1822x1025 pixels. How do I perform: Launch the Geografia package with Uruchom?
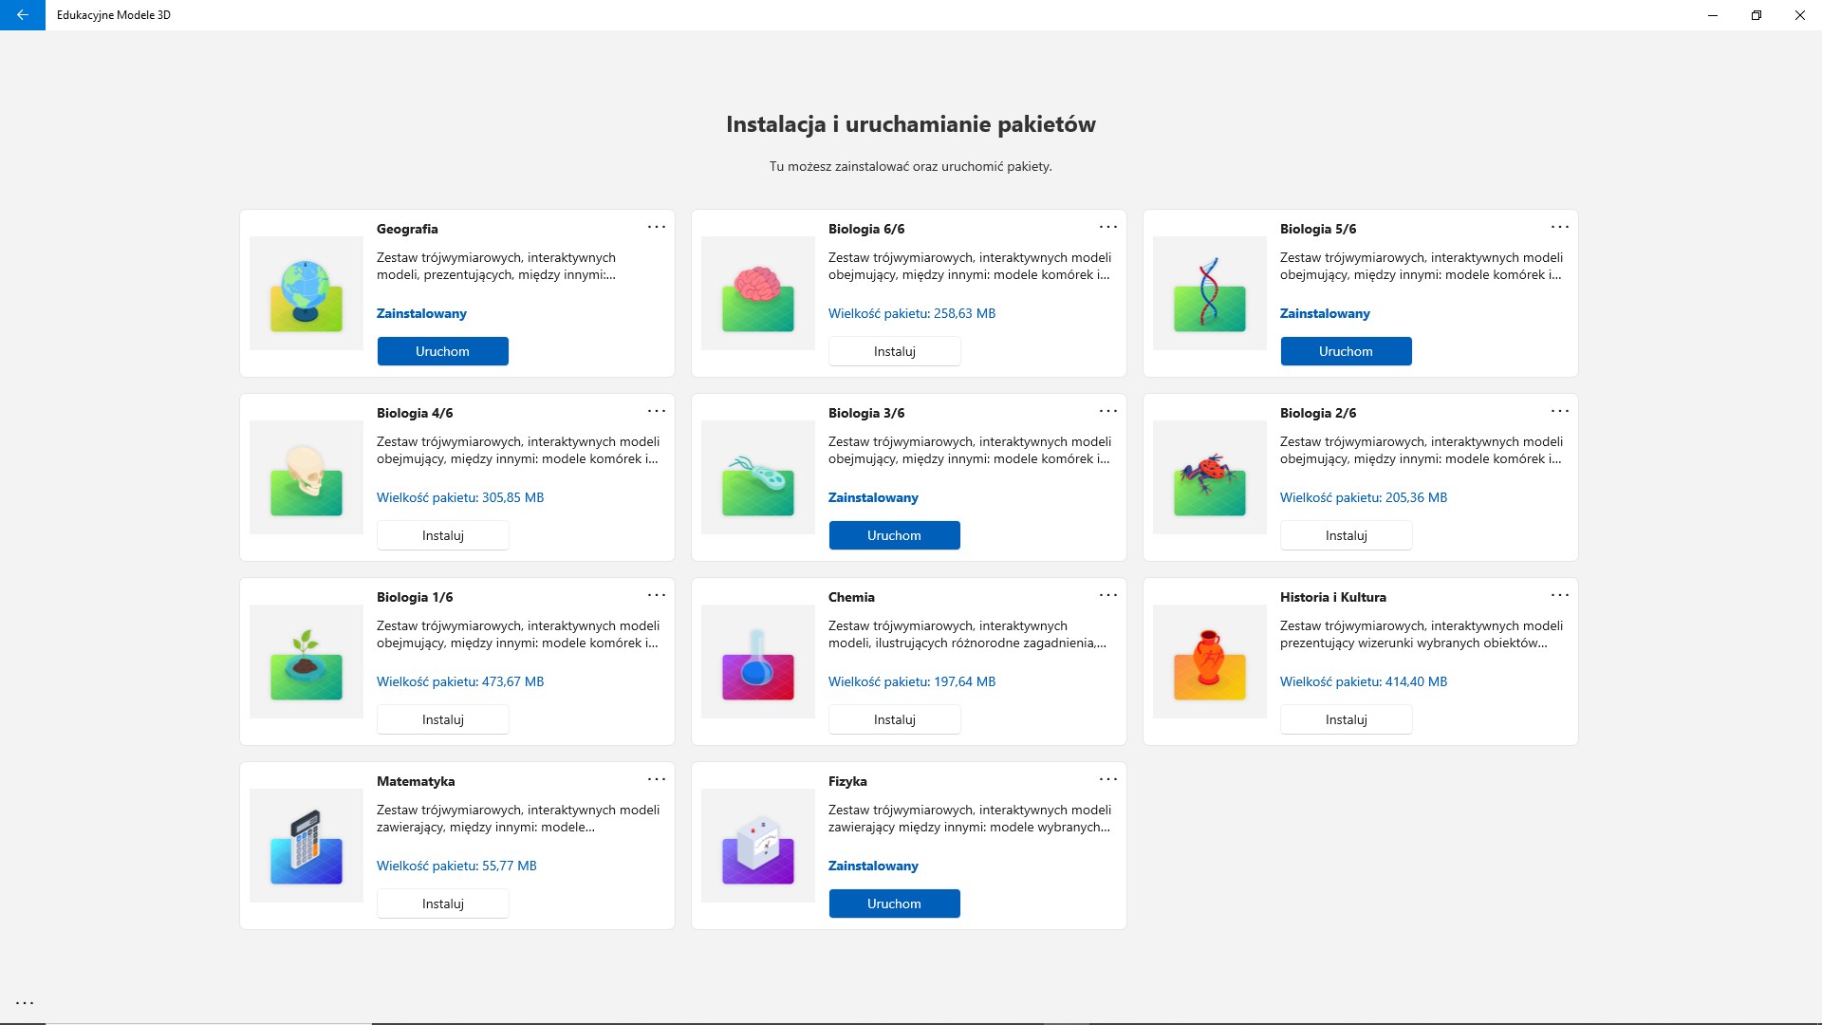[442, 351]
